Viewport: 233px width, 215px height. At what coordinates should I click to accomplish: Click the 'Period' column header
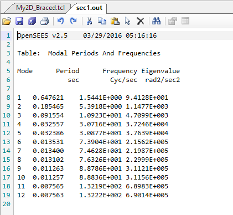pos(68,71)
